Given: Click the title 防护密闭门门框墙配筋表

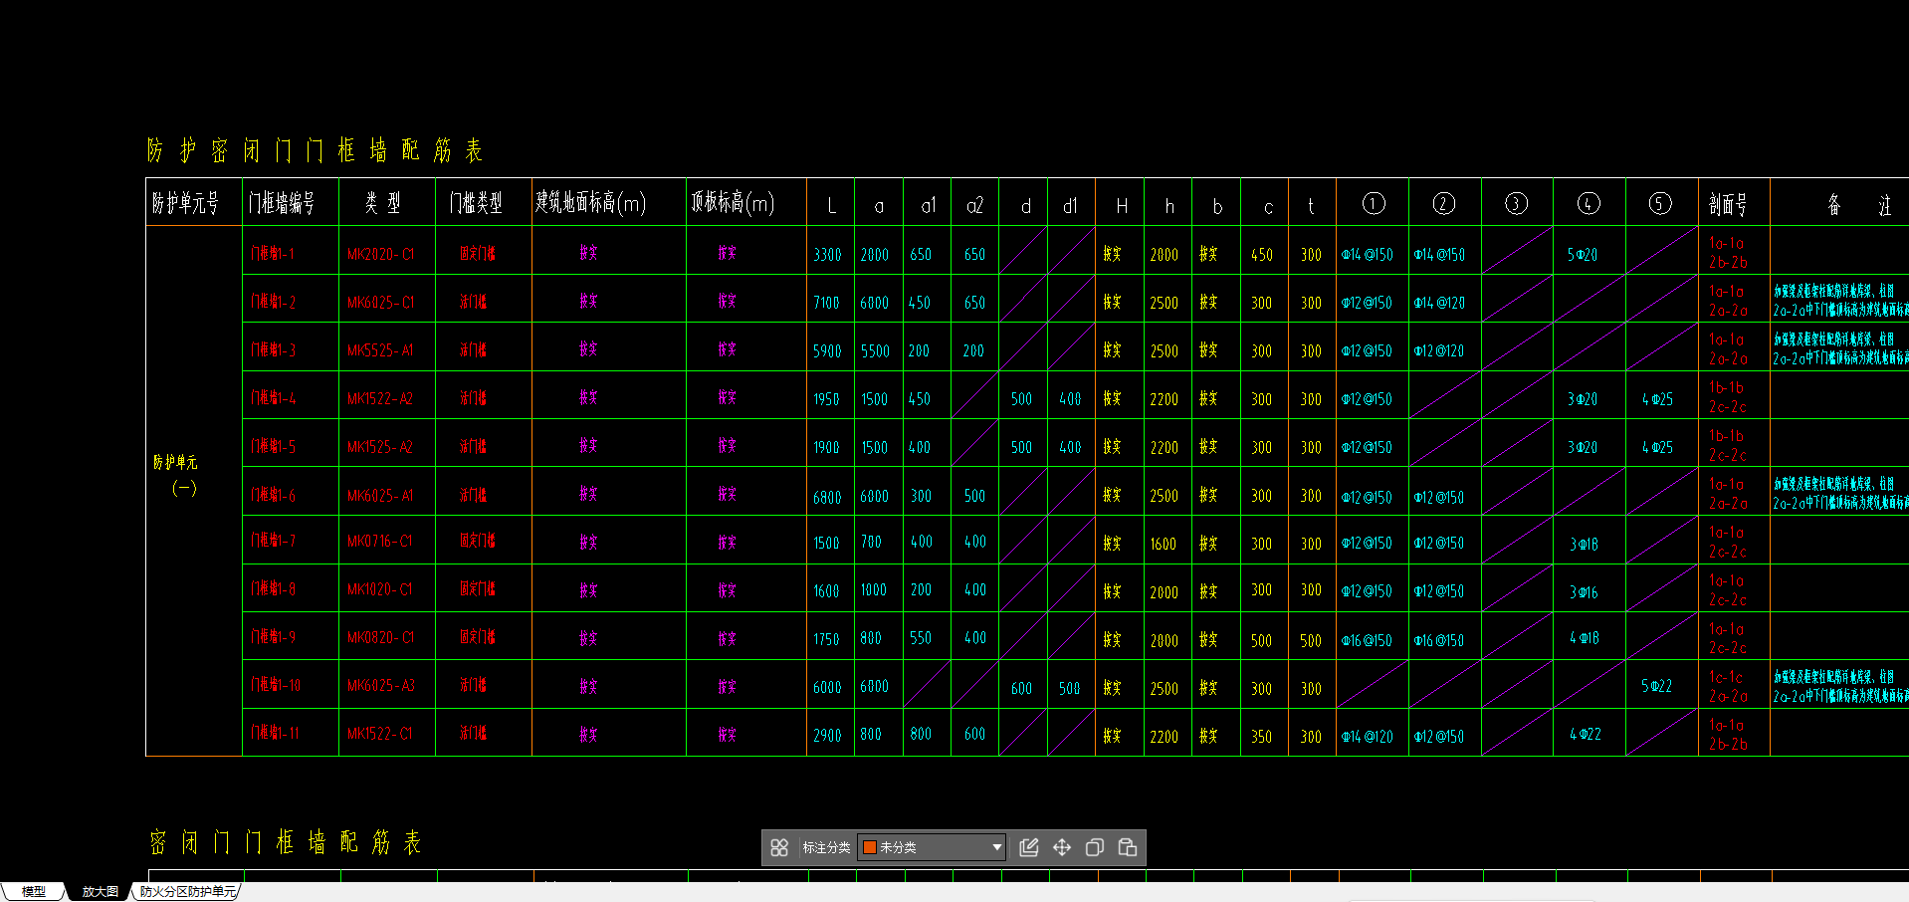Looking at the screenshot, I should point(315,150).
